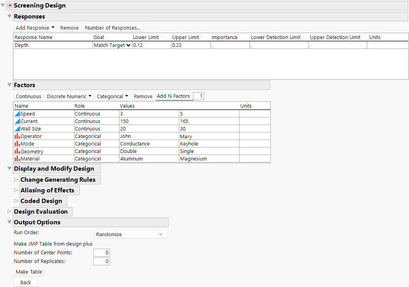Viewport: 409px width, 287px height.
Task: Open the Add Response menu
Action: click(x=35, y=28)
